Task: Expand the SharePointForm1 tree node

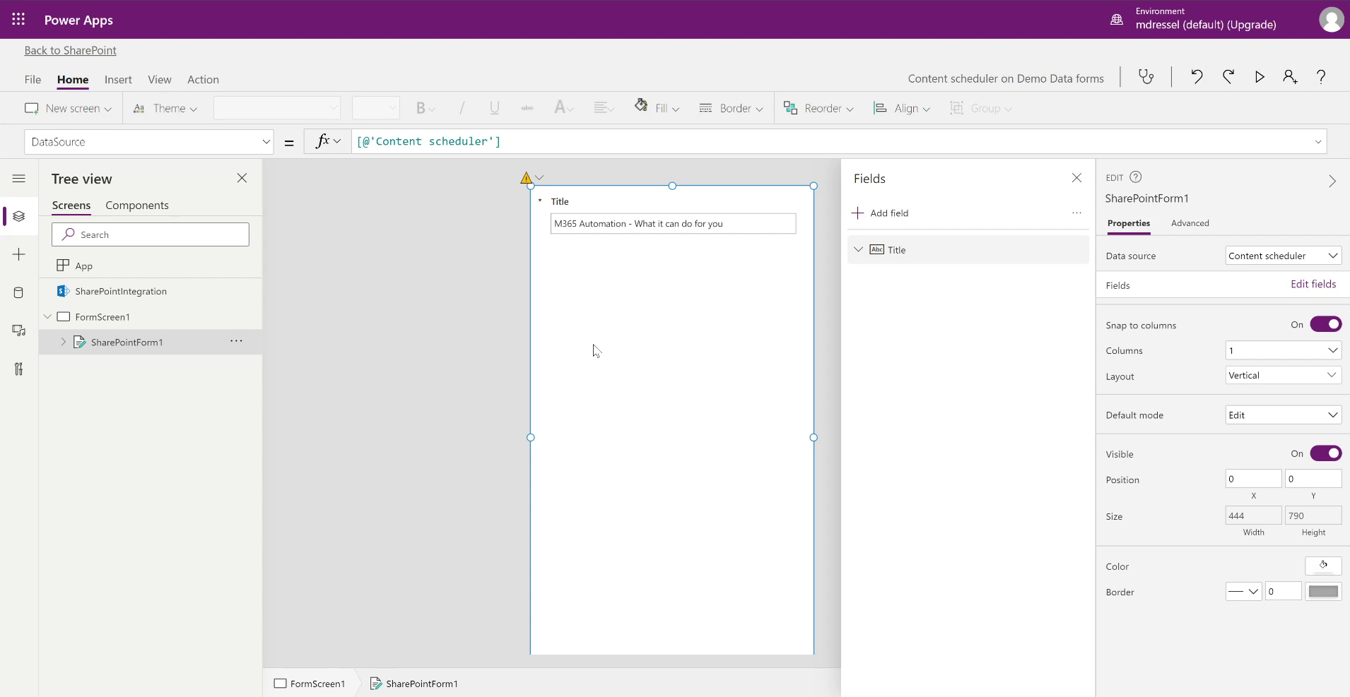Action: tap(64, 342)
